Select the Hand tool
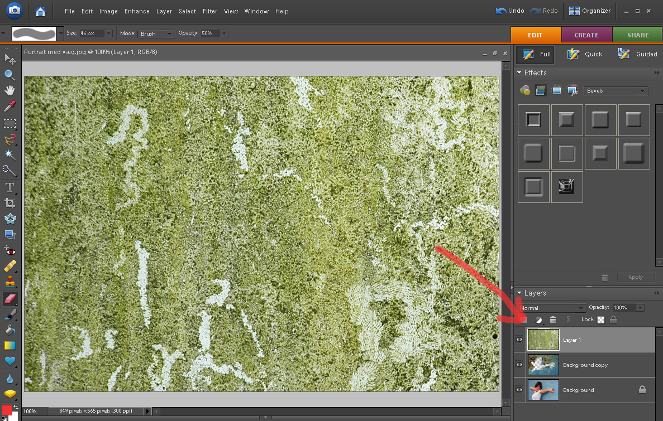The width and height of the screenshot is (663, 421). 10,90
